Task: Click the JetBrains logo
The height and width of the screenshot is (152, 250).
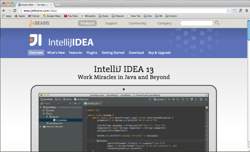Action: tap(39, 23)
